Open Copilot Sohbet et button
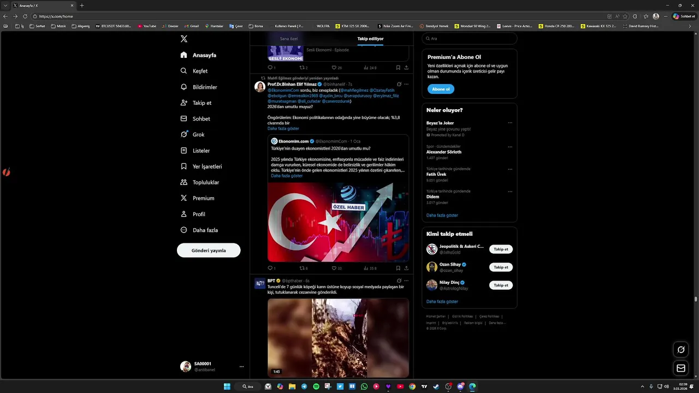Screen dimensions: 699x393 coord(684,16)
